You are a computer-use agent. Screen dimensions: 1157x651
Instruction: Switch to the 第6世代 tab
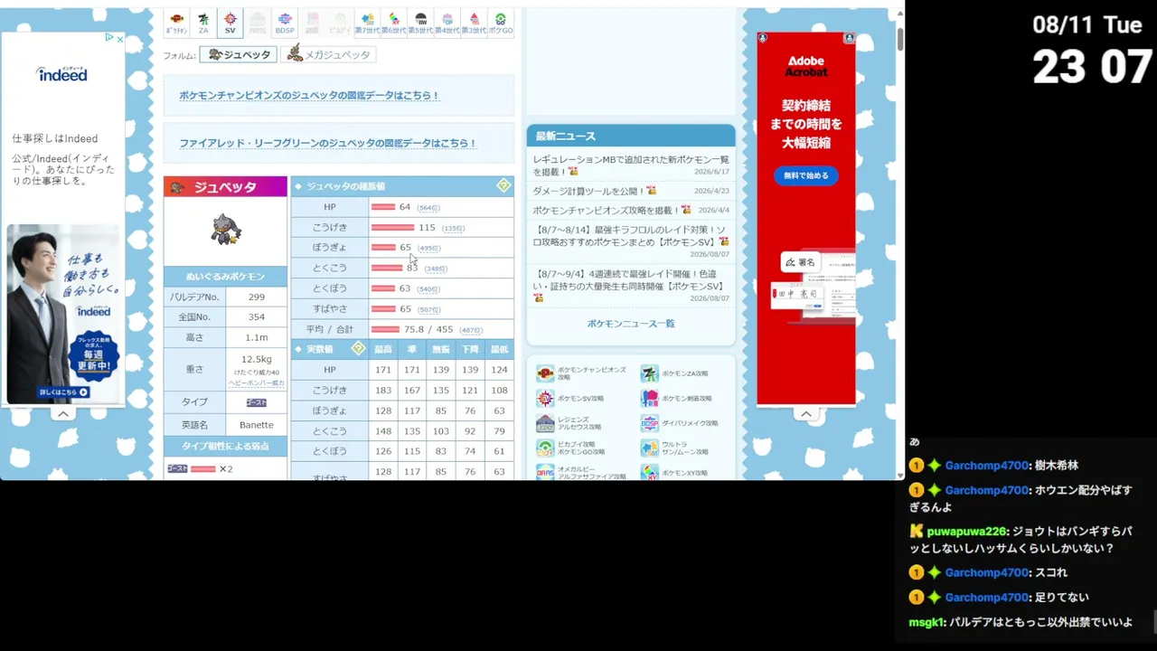pyautogui.click(x=393, y=23)
